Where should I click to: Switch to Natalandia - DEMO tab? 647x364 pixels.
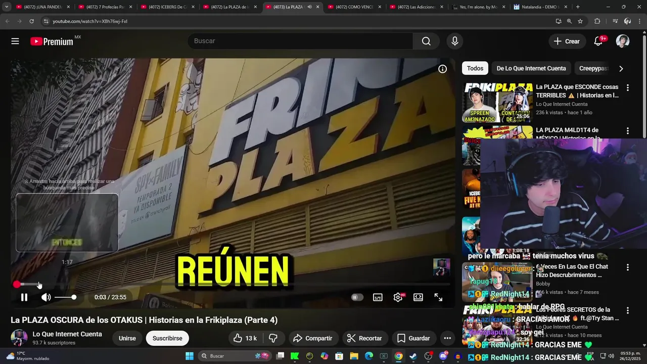[x=540, y=7]
